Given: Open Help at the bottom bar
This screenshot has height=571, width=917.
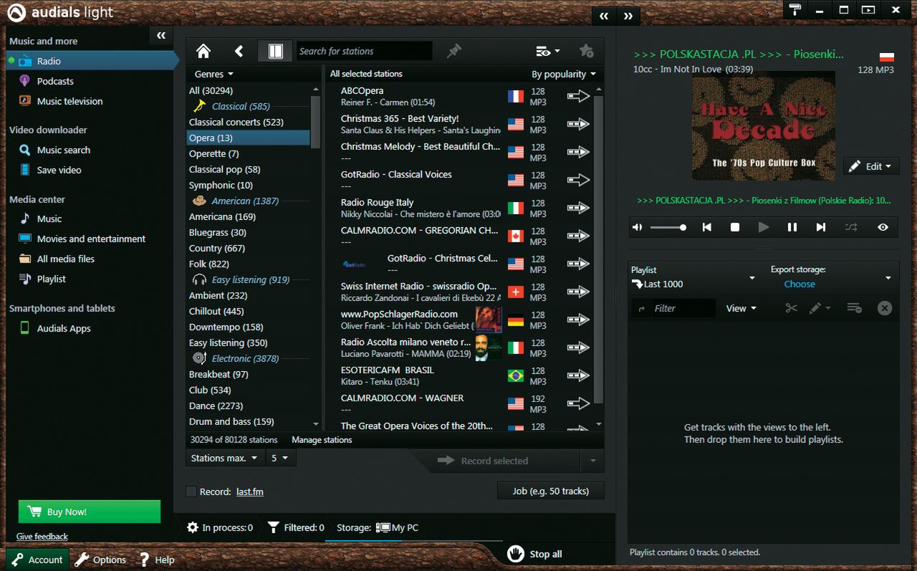Looking at the screenshot, I should (x=156, y=560).
